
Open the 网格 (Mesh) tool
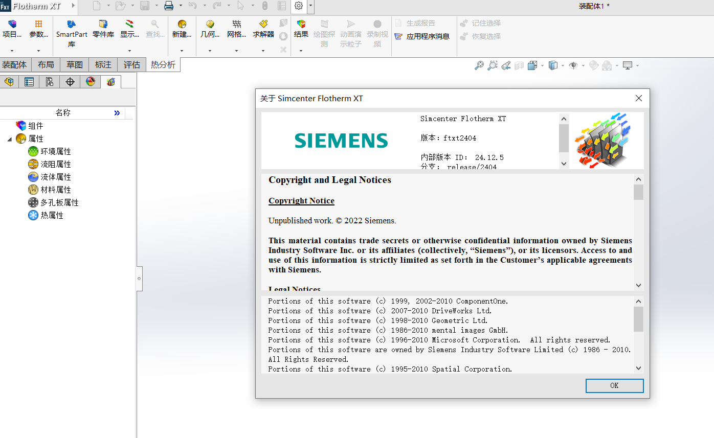tap(236, 29)
